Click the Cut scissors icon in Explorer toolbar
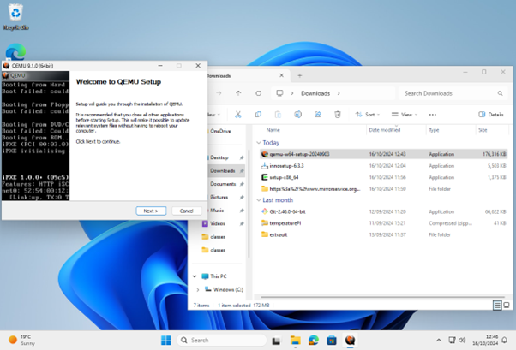Viewport: 516px width, 350px height. click(239, 114)
